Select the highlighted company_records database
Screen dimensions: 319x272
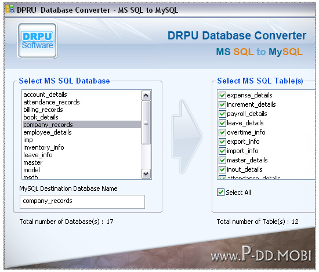(x=82, y=125)
